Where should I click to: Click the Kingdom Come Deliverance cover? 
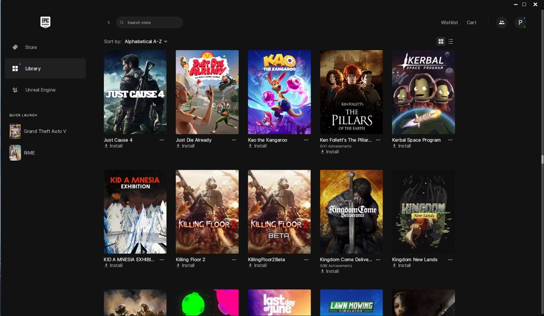351,212
